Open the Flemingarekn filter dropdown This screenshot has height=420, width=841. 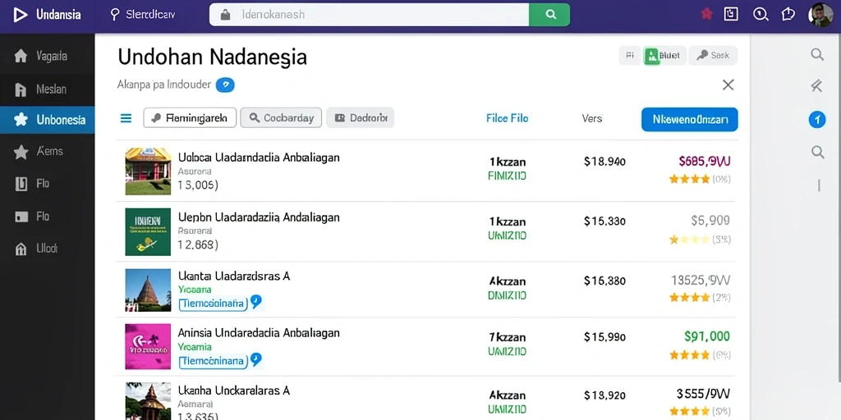tap(190, 118)
